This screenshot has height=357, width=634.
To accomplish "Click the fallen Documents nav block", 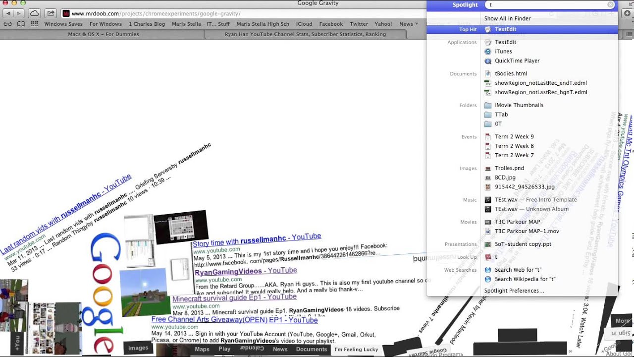I will pos(312,350).
